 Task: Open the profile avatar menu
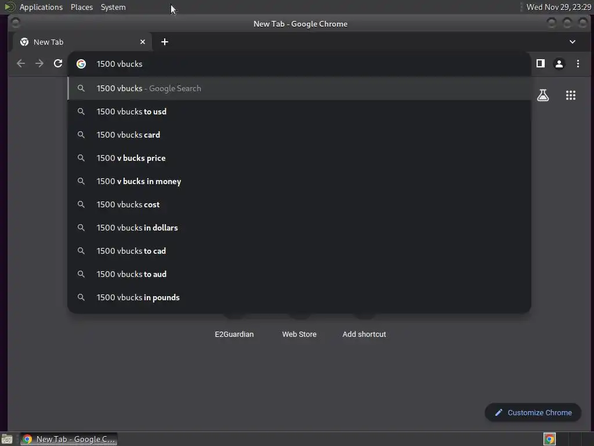pos(559,64)
